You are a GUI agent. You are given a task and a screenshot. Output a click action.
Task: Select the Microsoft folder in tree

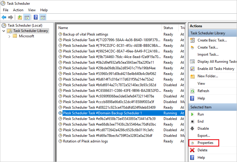pos(26,36)
